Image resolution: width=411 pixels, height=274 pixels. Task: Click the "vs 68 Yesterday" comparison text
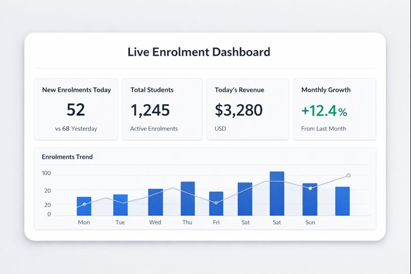click(x=76, y=129)
